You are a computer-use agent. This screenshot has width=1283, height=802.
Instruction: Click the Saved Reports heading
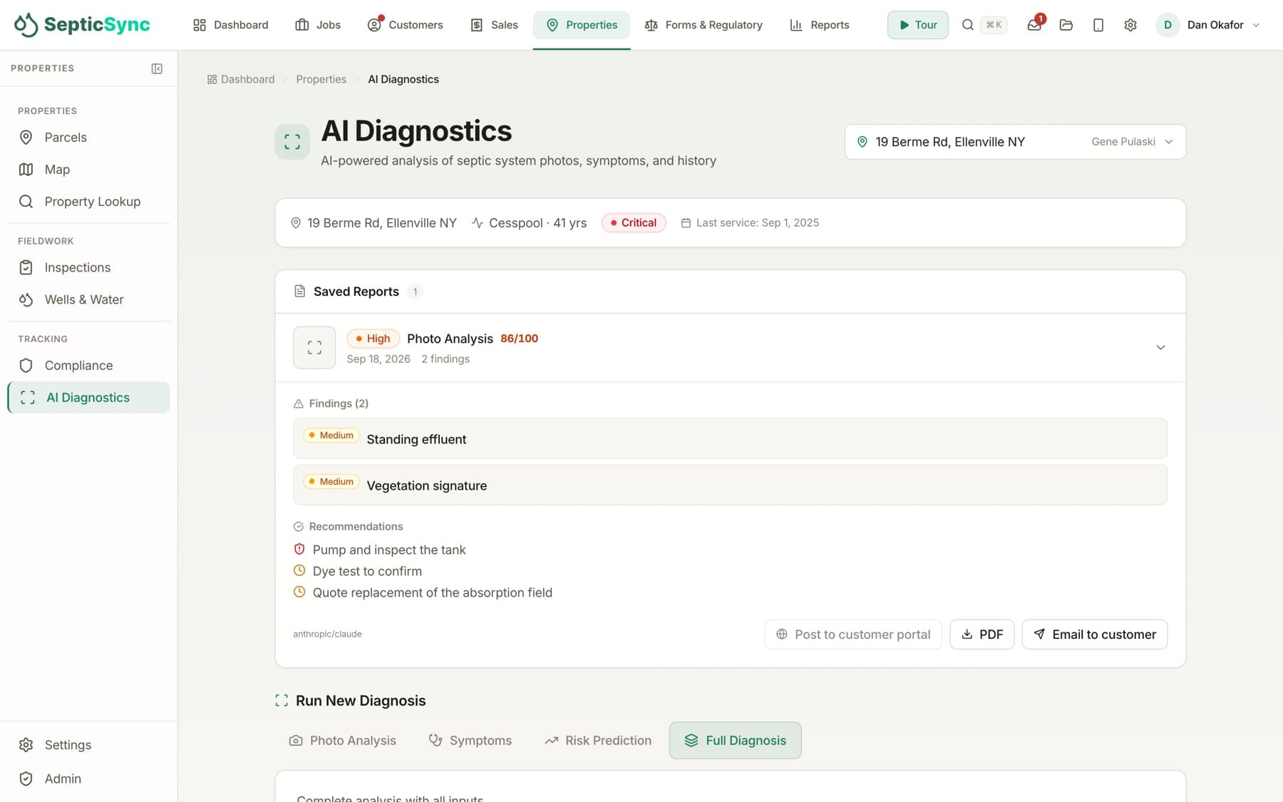[x=356, y=292]
